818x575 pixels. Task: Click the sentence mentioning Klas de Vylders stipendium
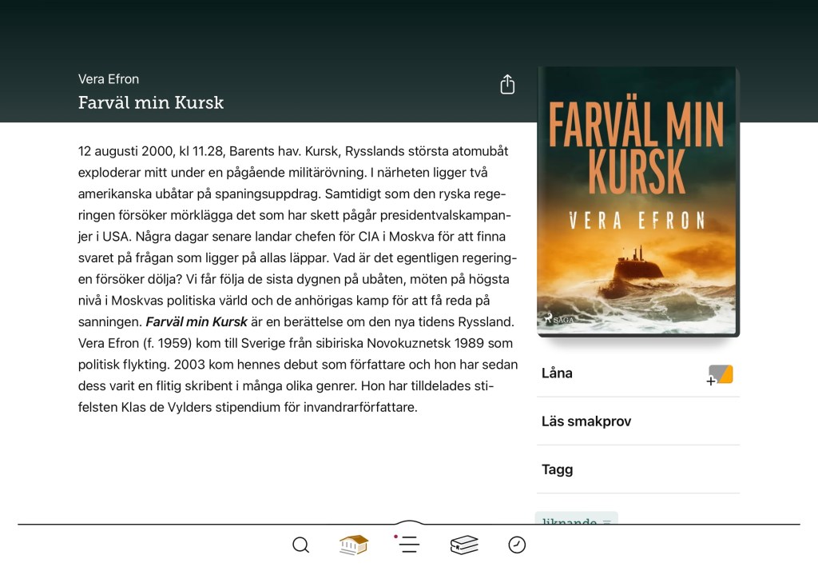pyautogui.click(x=286, y=397)
